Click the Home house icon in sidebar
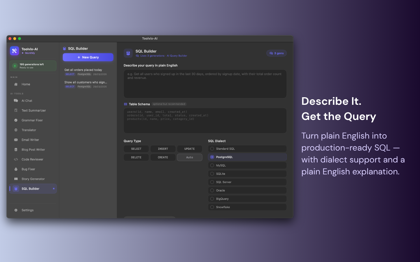420x262 pixels. (16, 84)
